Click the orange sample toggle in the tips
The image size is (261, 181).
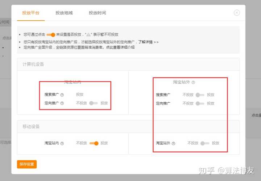click(x=51, y=34)
